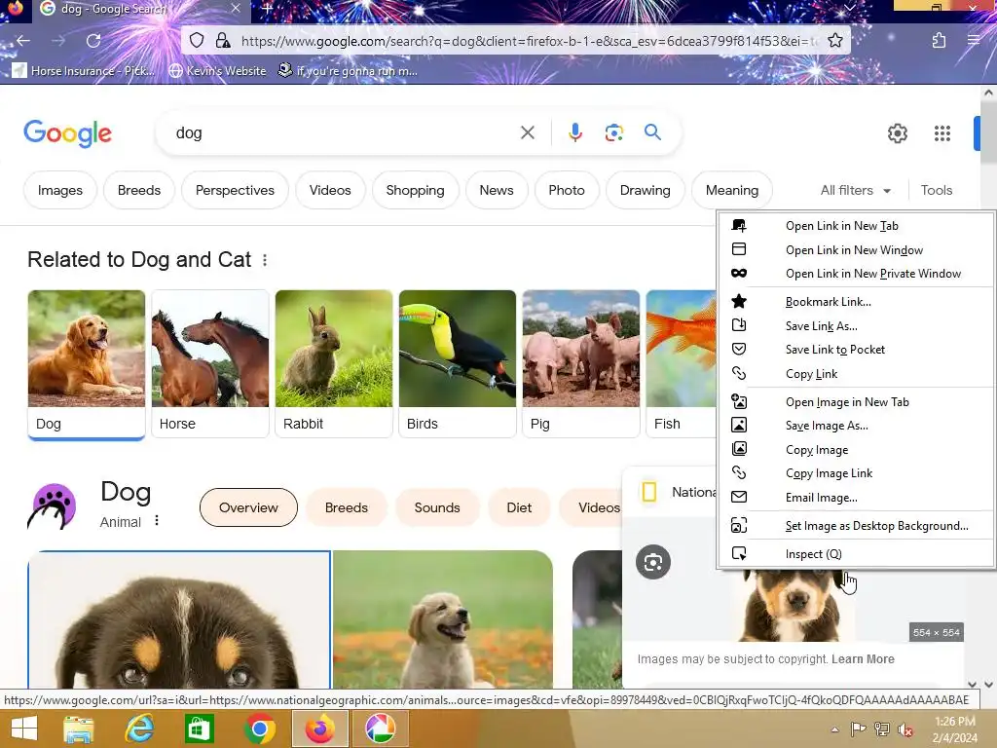Click the page vertical scrollbar up arrow
Screen dimensions: 997x748
[x=988, y=93]
